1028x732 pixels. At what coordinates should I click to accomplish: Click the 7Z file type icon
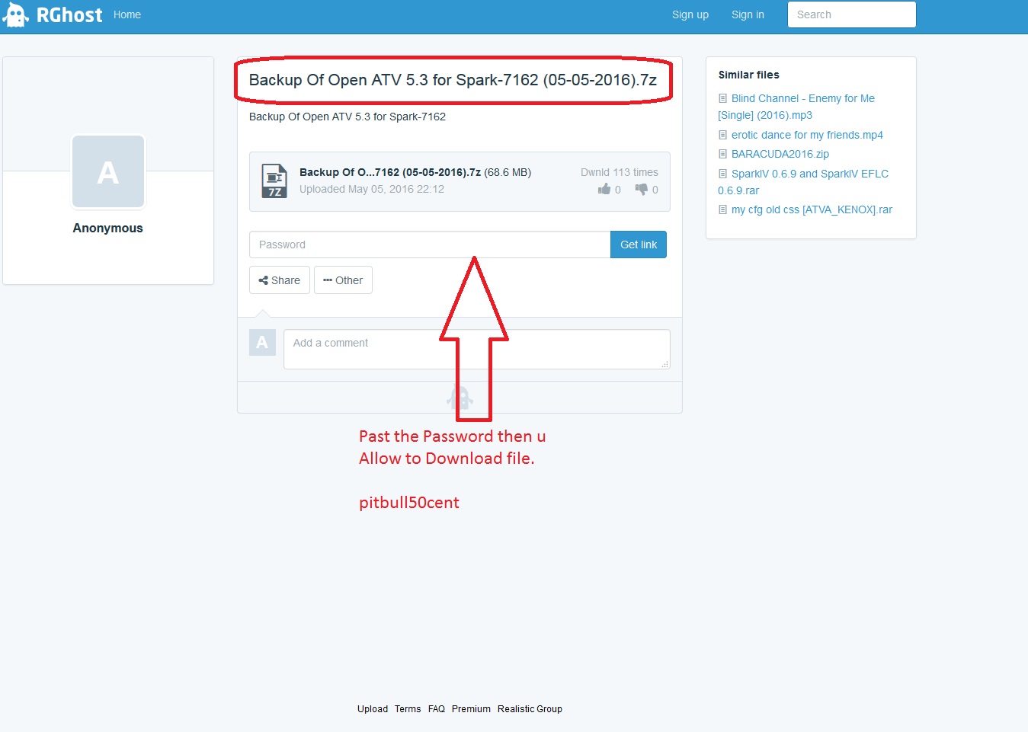pos(274,181)
